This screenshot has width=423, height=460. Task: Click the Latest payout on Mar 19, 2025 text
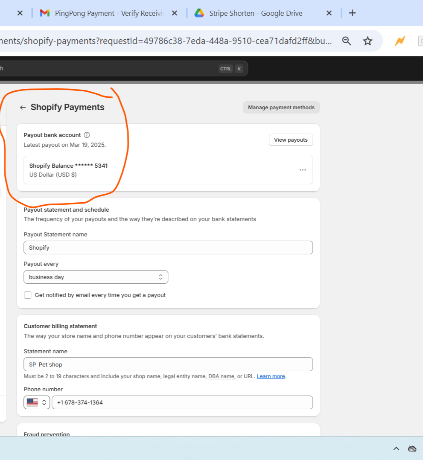click(x=65, y=145)
